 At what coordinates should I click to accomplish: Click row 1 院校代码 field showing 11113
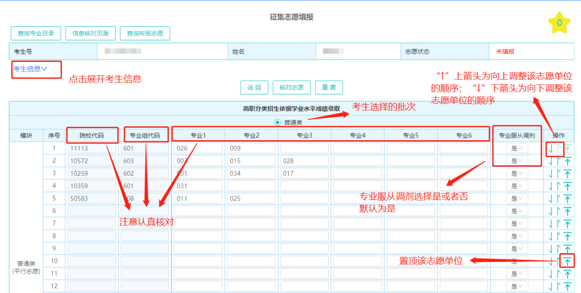point(92,148)
